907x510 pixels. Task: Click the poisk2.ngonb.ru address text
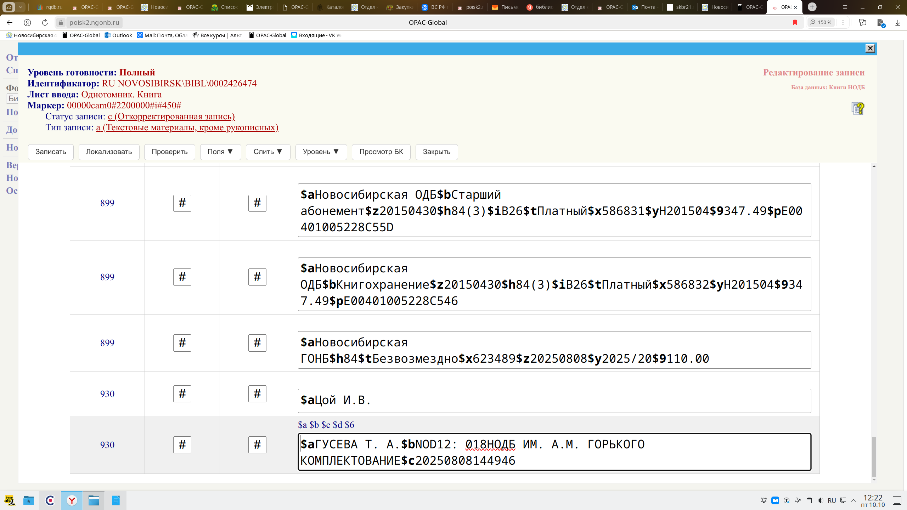tap(94, 22)
